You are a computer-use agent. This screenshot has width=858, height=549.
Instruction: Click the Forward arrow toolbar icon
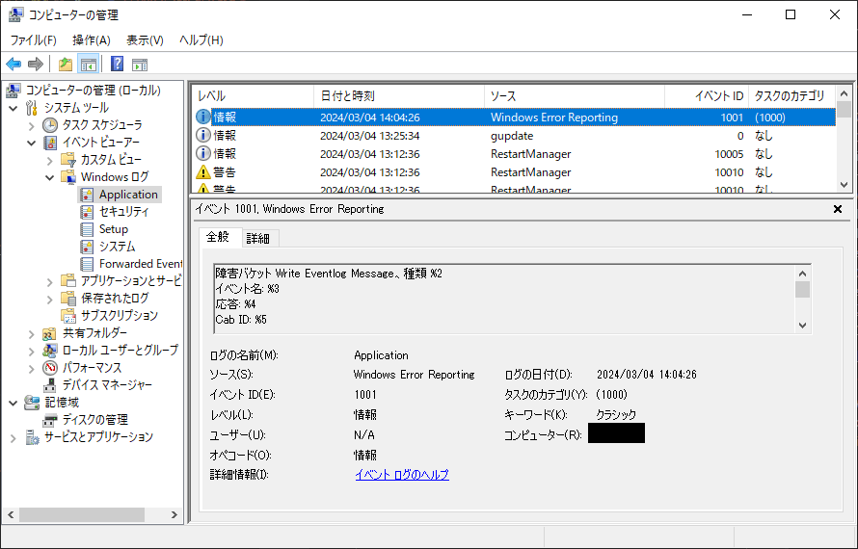click(x=36, y=65)
